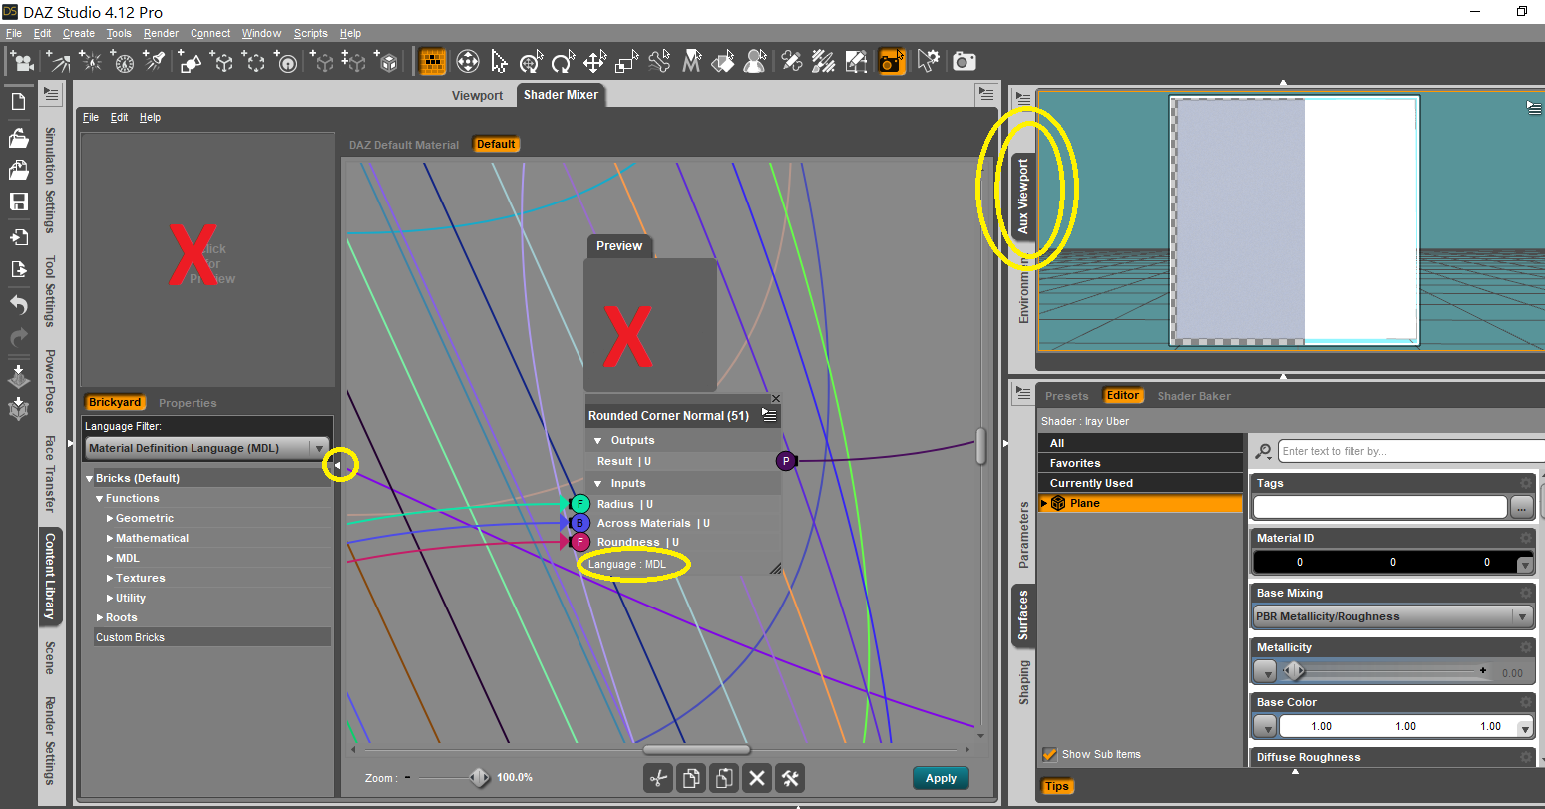Pick the Translate move tool icon
This screenshot has height=809, width=1545.
(594, 62)
